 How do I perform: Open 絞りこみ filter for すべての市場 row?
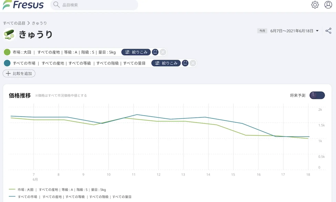[166, 63]
